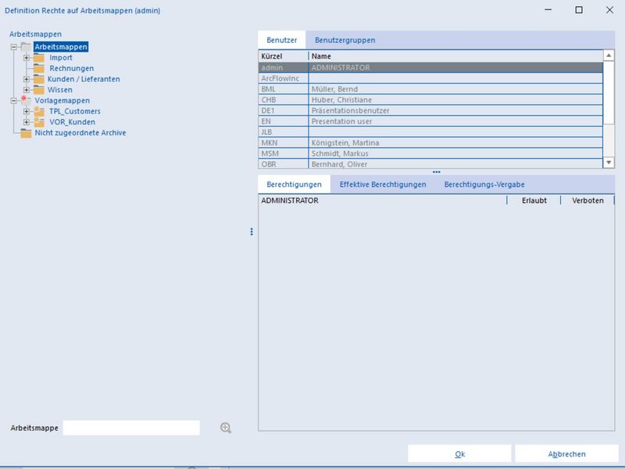This screenshot has width=625, height=469.
Task: Collapse the root Arbeitsmappen node
Action: [14, 47]
